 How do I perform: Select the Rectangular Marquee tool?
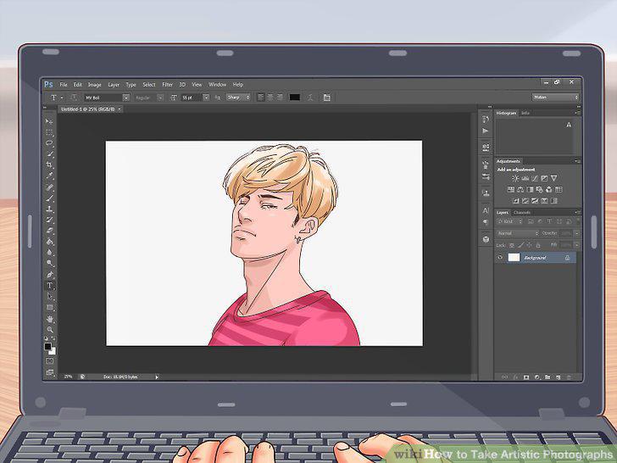(x=49, y=132)
